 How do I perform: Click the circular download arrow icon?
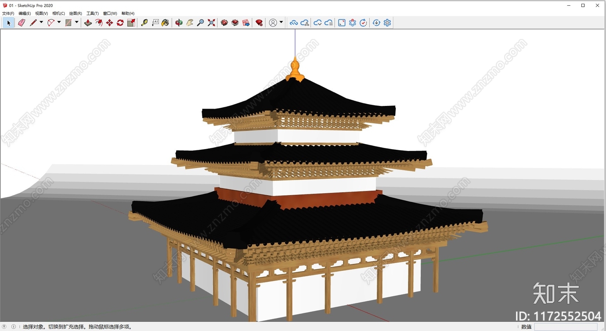pos(376,23)
